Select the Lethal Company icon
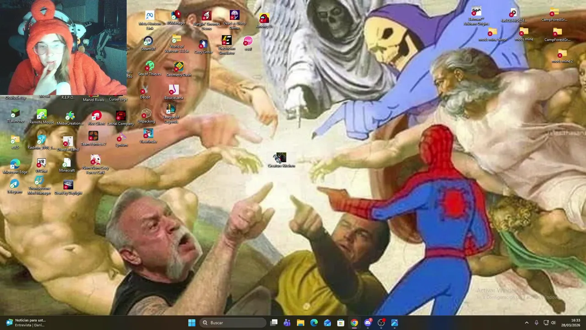Image resolution: width=586 pixels, height=330 pixels. [x=120, y=118]
